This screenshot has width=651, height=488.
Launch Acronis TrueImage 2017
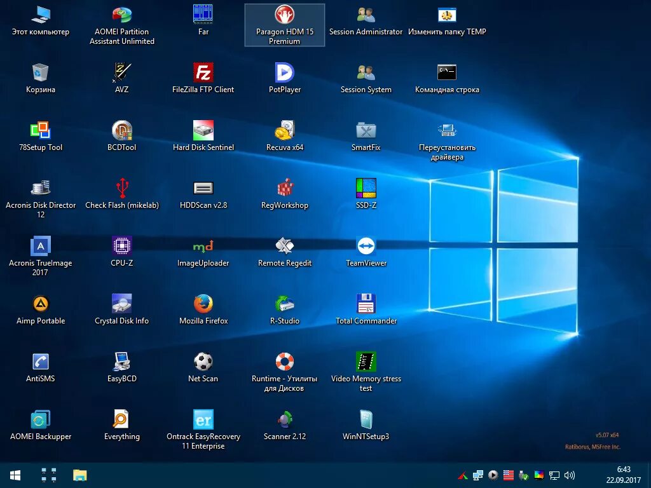(x=41, y=257)
